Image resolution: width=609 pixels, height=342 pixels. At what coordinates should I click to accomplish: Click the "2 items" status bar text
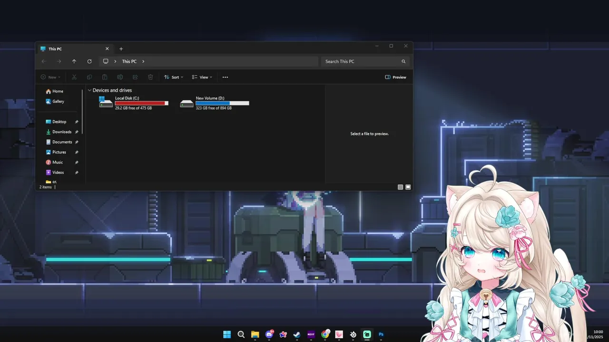pyautogui.click(x=46, y=187)
